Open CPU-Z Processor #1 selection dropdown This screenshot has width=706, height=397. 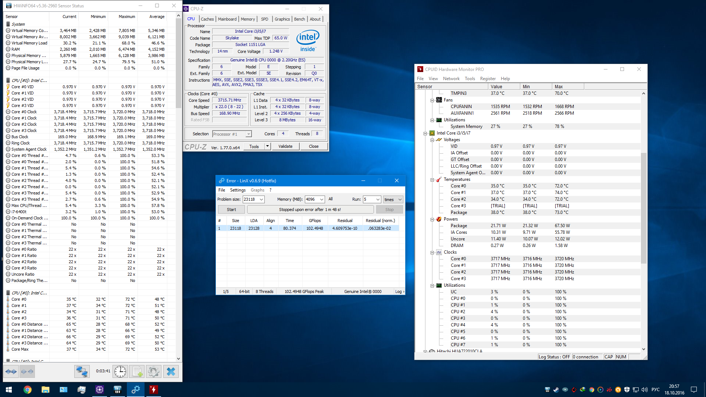point(232,134)
